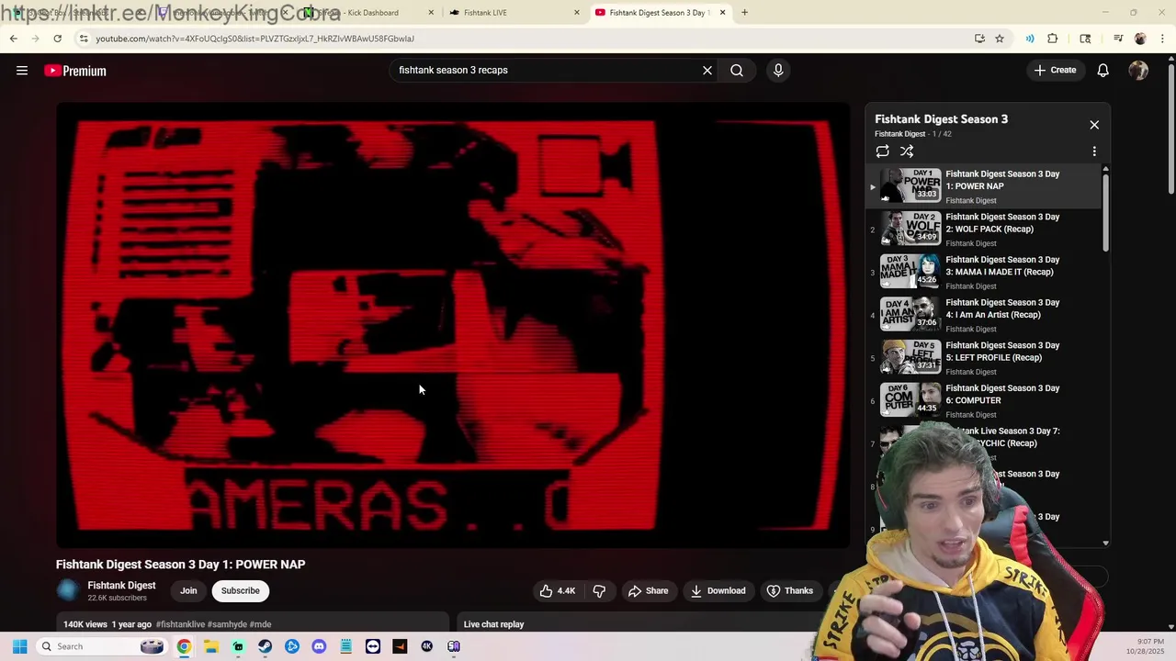
Task: Close the Fishtank LIVE tab
Action: 577,13
